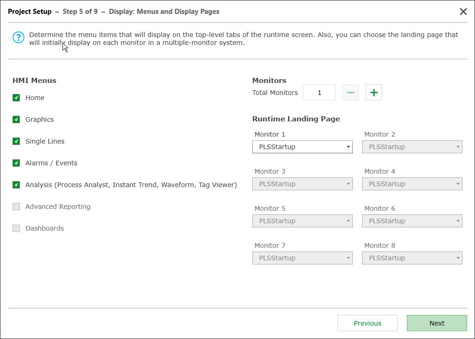Enable the Dashboards checkbox

[x=16, y=228]
